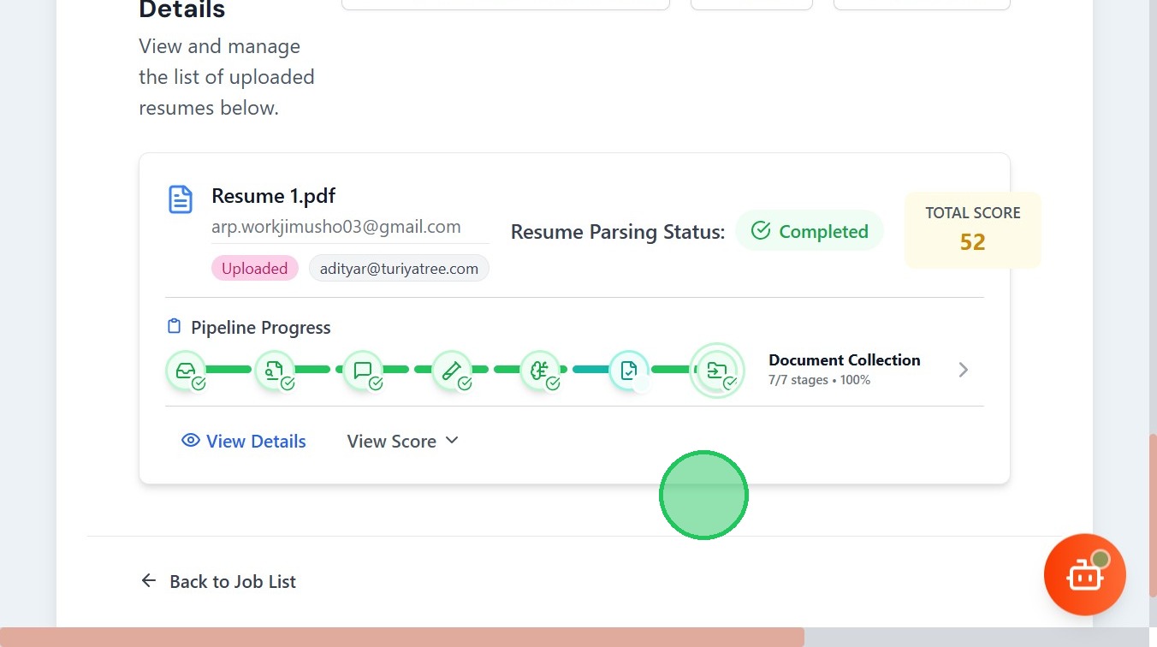
Task: Select the file check pipeline stage
Action: click(629, 371)
